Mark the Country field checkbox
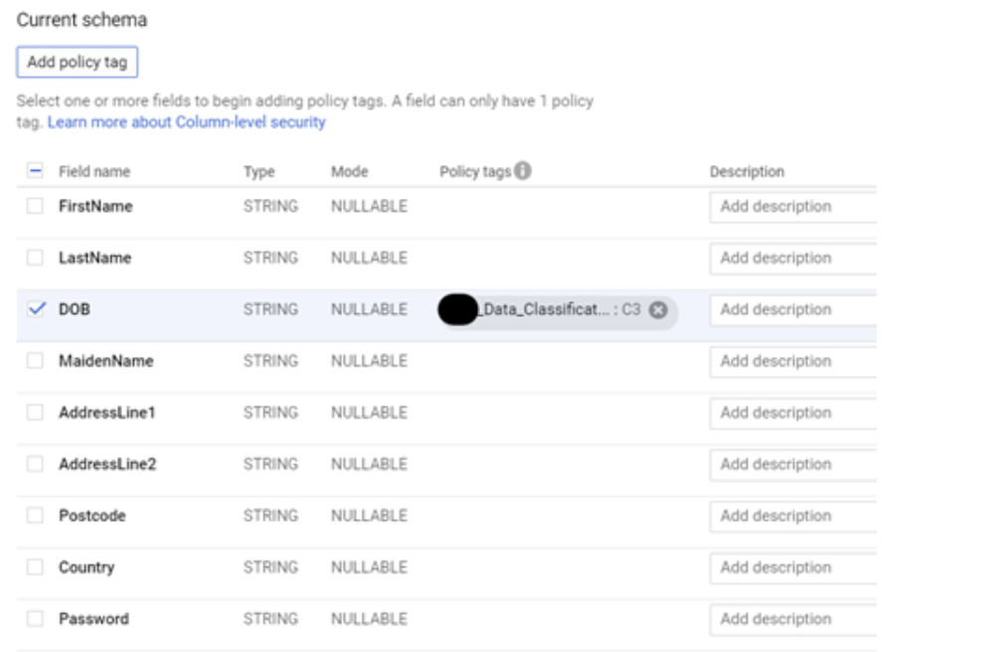Image resolution: width=998 pixels, height=652 pixels. [35, 567]
